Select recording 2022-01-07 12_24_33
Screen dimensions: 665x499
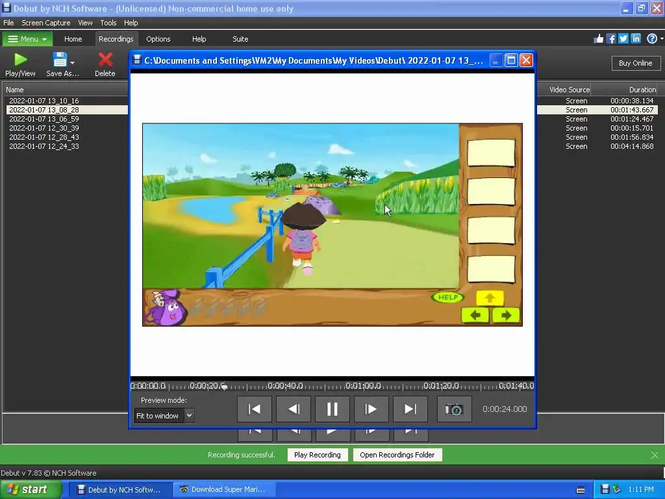[44, 146]
